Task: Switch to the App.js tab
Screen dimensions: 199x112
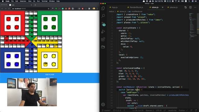Action: coord(113,7)
